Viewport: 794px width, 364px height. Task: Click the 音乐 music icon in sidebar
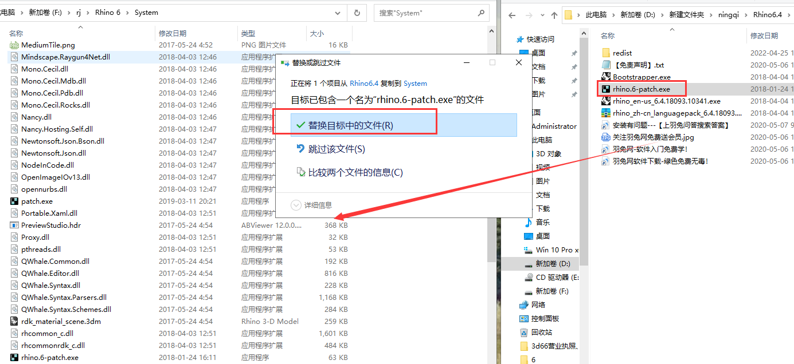(x=529, y=222)
